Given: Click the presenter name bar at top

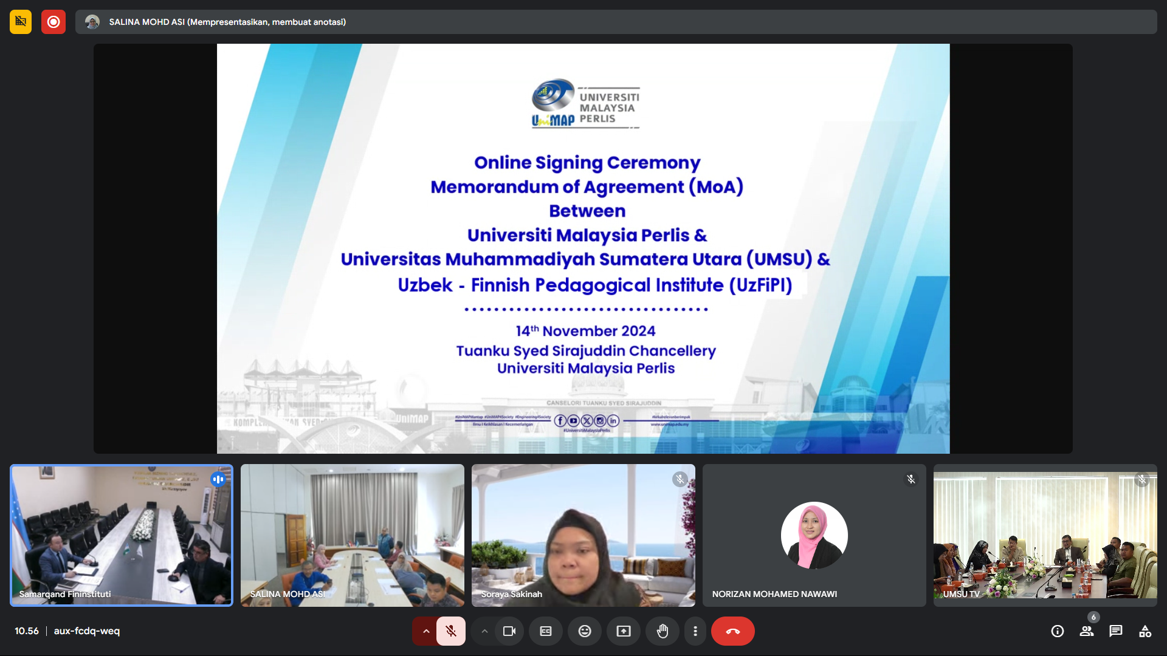Looking at the screenshot, I should [616, 22].
